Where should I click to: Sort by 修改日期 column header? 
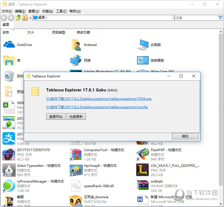coord(83,32)
